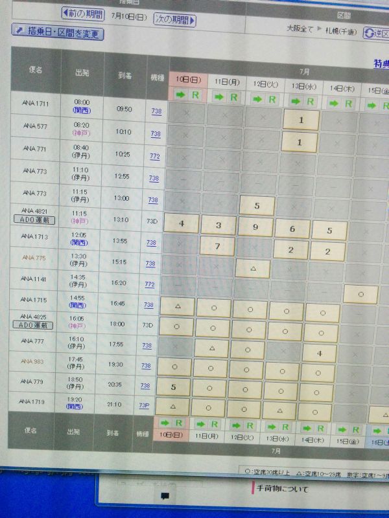The height and width of the screenshot is (518, 389).
Task: Open the 73P aircraft link for ANA 1719
Action: [x=144, y=405]
